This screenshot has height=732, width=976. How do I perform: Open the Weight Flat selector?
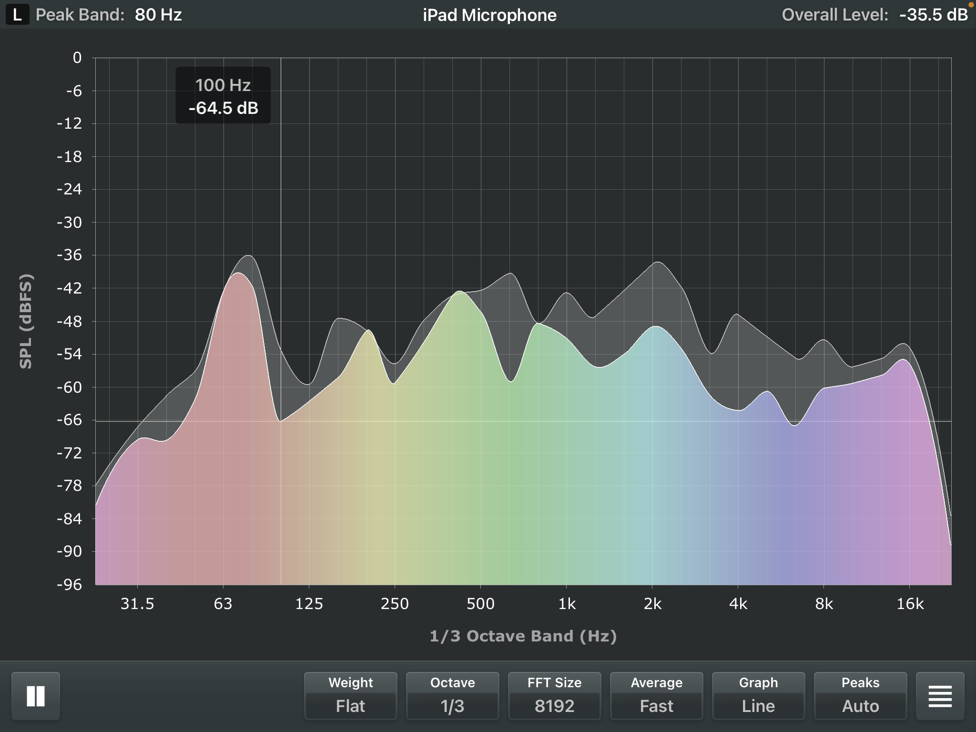(350, 696)
